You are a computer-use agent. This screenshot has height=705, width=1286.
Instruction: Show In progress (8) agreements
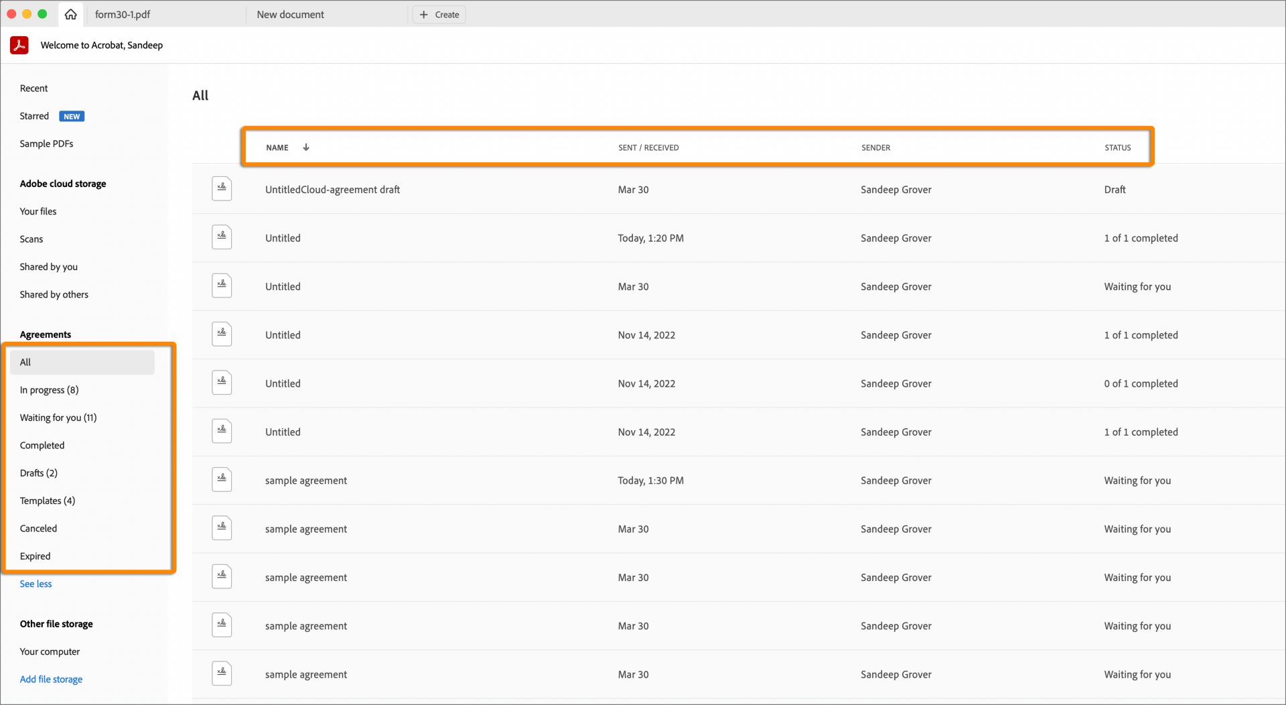49,390
